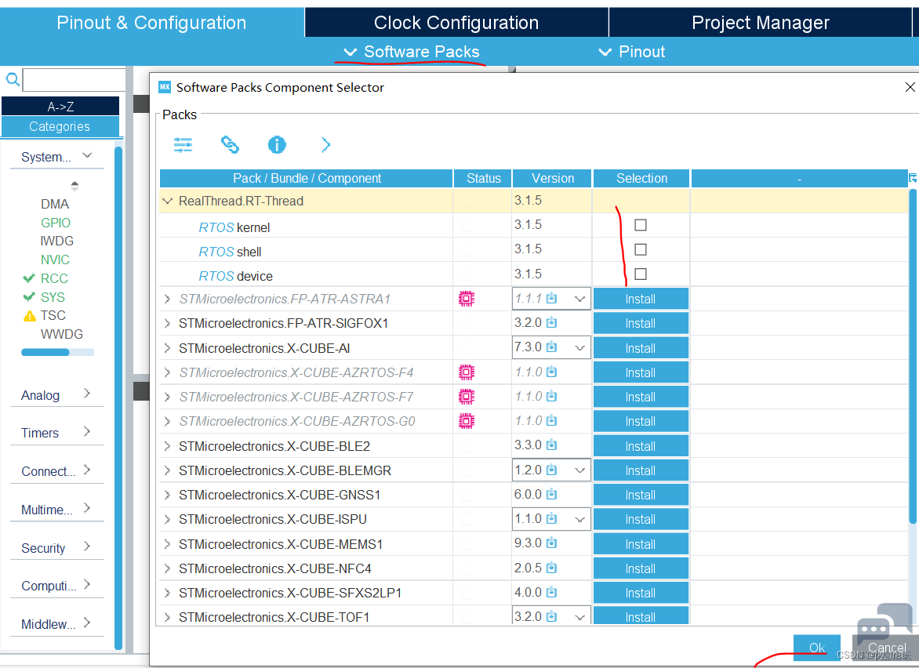The image size is (919, 668).
Task: Click the right arrow icon in Packs toolbar
Action: [x=325, y=144]
